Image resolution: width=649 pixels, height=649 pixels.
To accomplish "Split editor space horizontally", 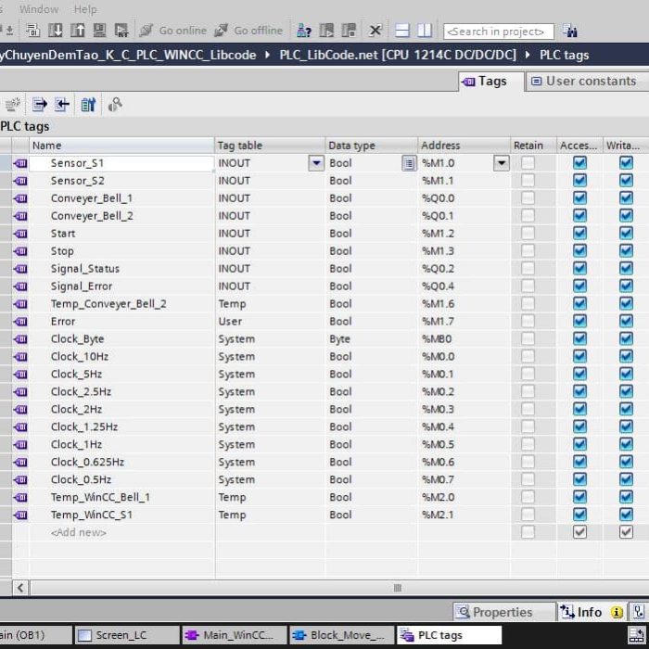I will click(x=401, y=31).
